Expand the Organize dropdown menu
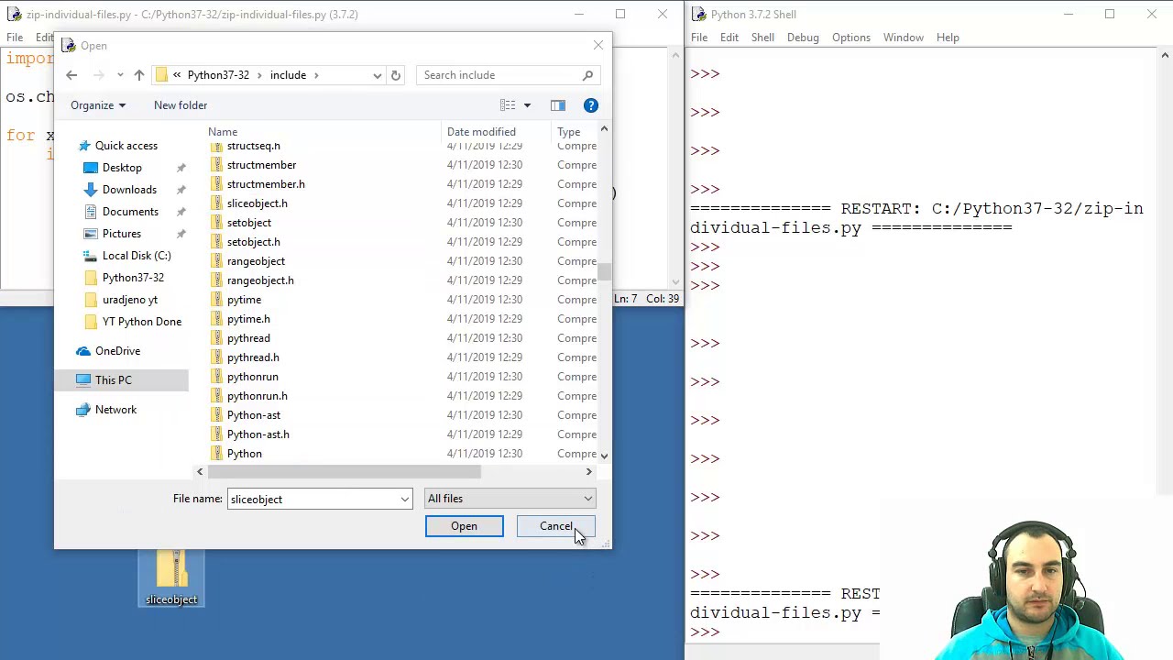1173x660 pixels. click(x=98, y=105)
